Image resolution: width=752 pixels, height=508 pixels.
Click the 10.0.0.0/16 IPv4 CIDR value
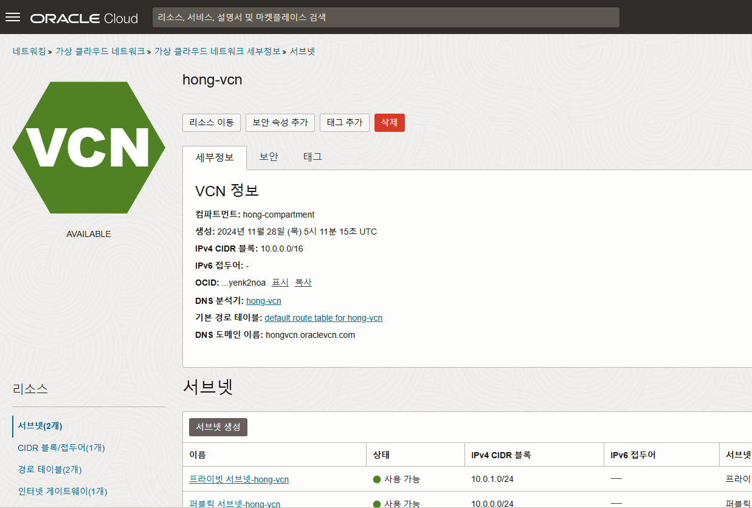point(282,249)
